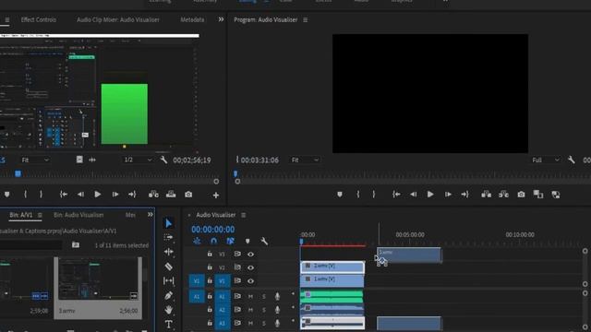Export frame from Source monitor
Image resolution: width=591 pixels, height=332 pixels.
click(188, 195)
